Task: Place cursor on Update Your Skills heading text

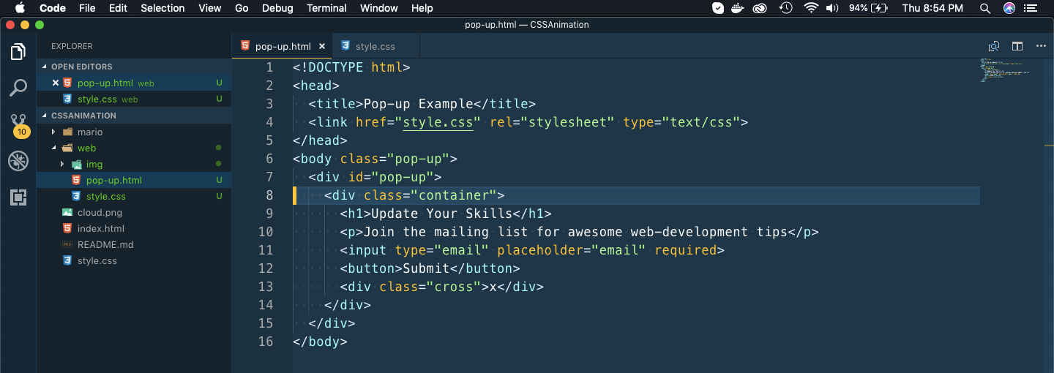Action: (441, 214)
